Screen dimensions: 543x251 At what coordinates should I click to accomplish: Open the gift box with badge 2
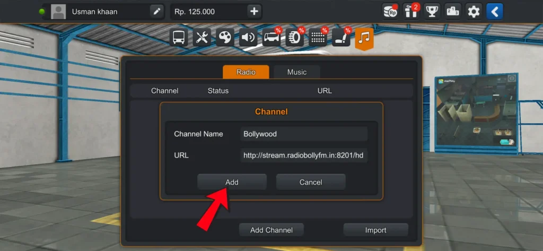pos(411,12)
